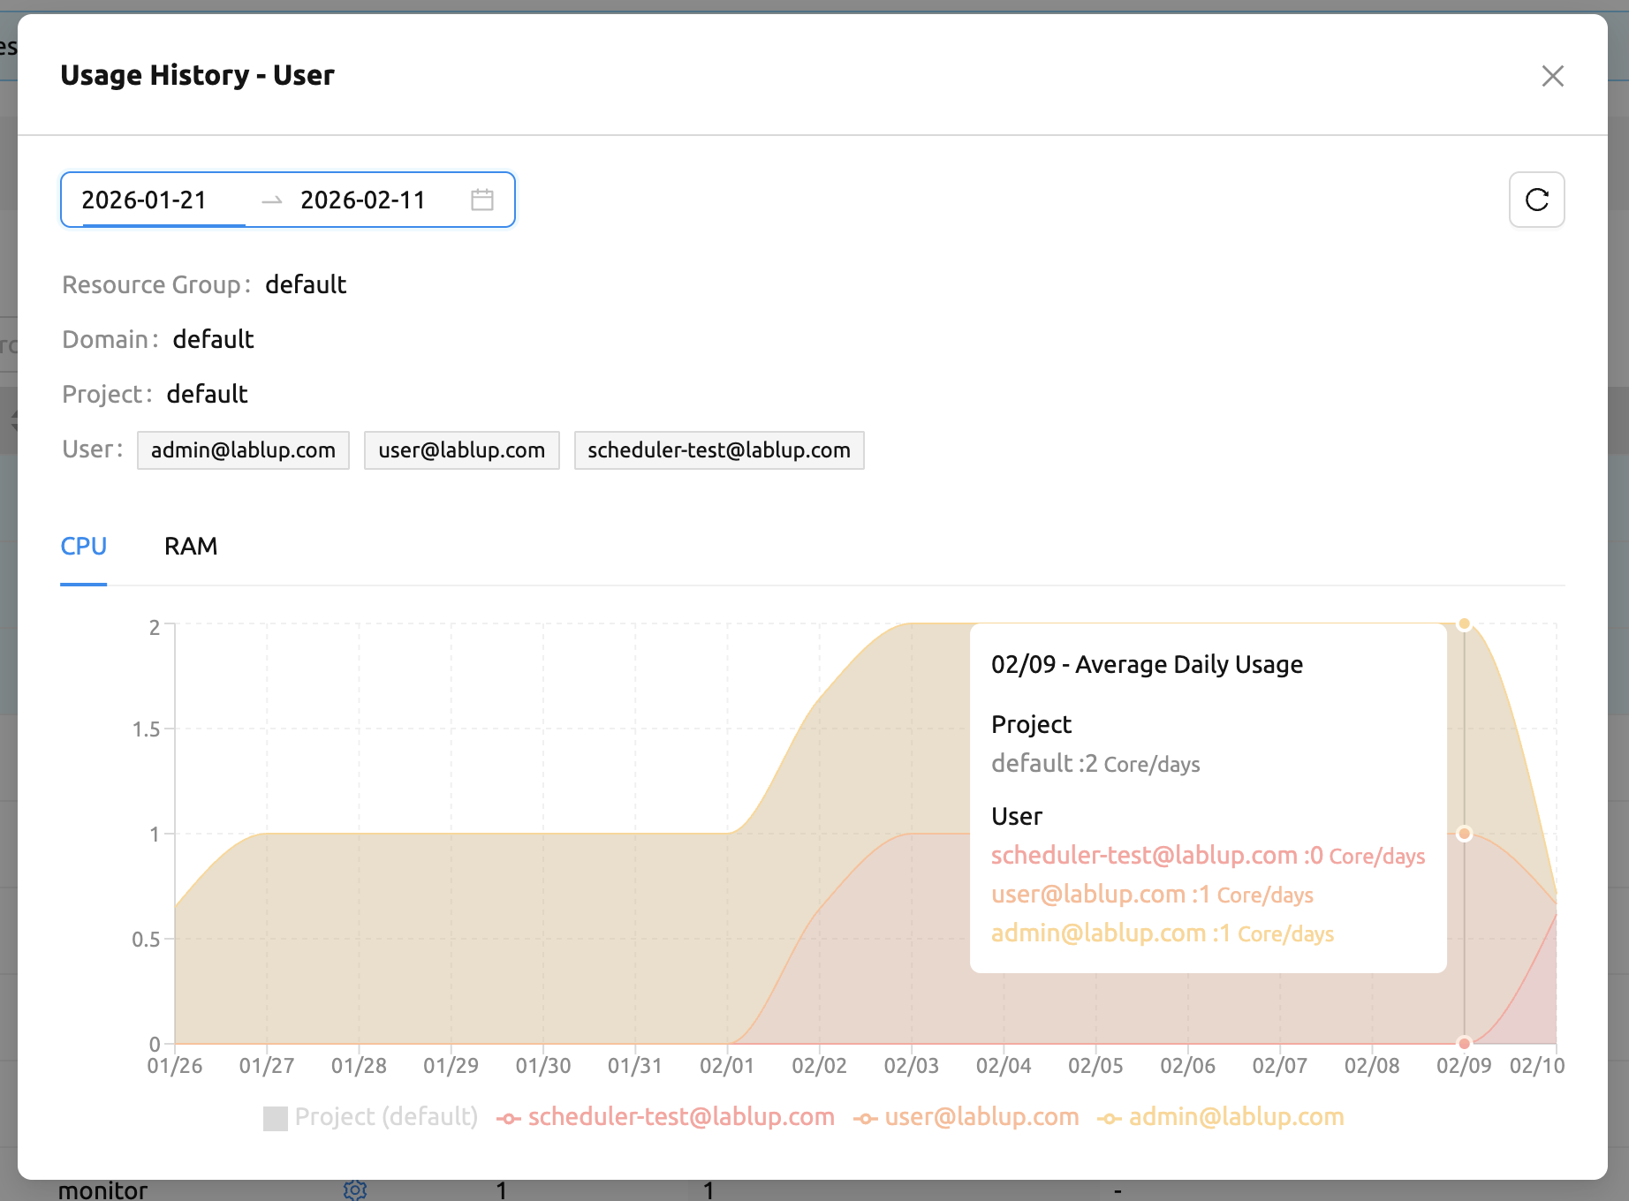Click the date range arrow separator
Screen dimensions: 1629x1201
tap(272, 200)
